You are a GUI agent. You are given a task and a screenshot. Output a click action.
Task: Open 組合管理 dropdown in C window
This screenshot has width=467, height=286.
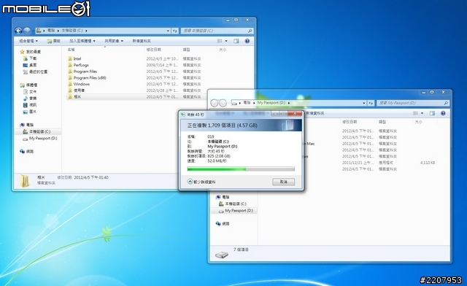click(28, 41)
